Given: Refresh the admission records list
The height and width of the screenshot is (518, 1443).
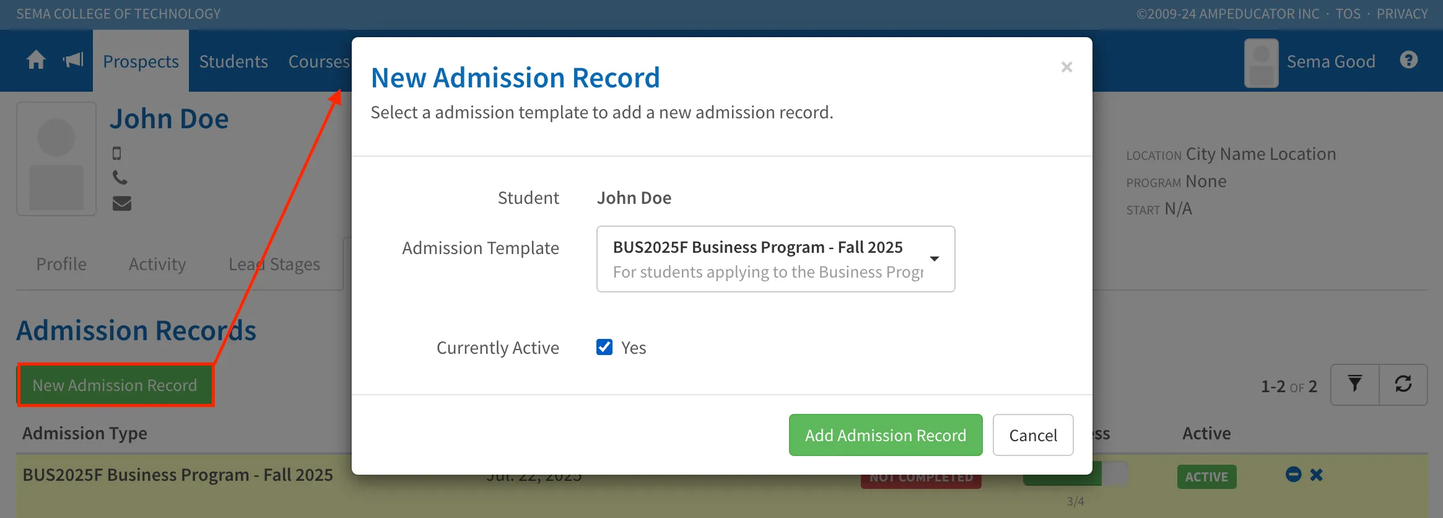Looking at the screenshot, I should pyautogui.click(x=1403, y=384).
